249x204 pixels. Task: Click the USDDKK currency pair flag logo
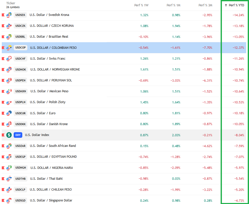click(x=9, y=124)
